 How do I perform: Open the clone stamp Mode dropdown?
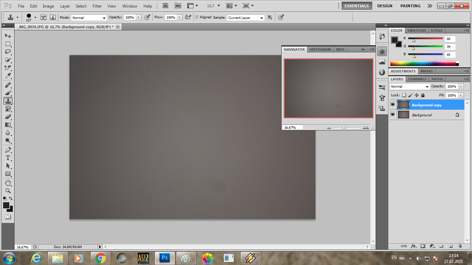coord(89,18)
